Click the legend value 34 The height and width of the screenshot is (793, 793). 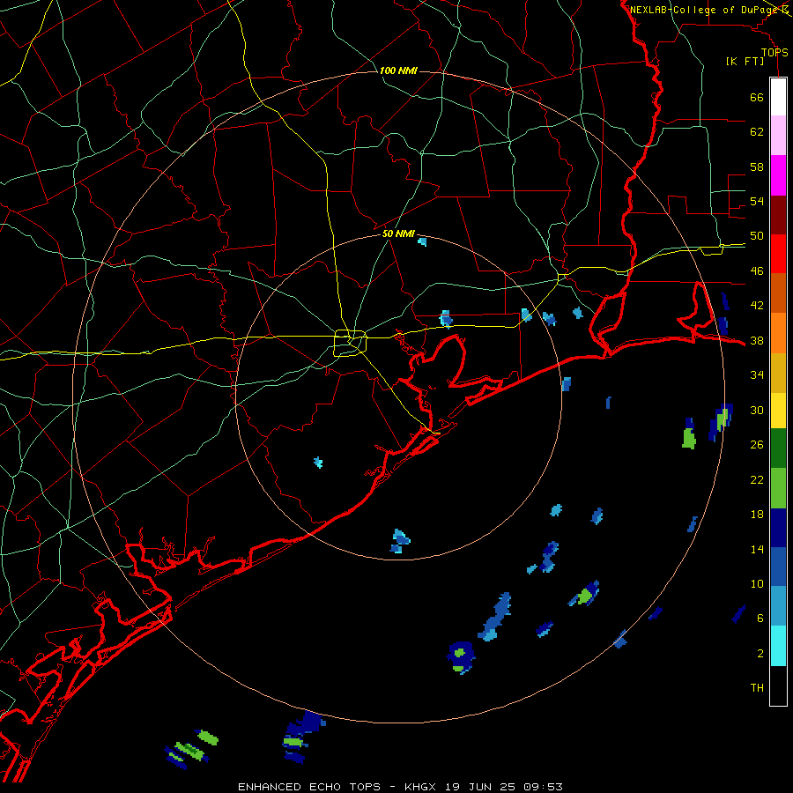point(757,374)
